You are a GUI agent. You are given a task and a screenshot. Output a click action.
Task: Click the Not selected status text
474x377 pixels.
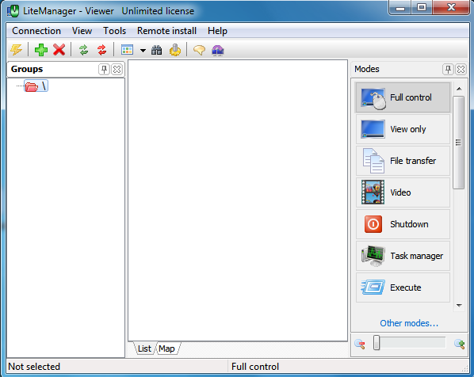click(x=34, y=367)
